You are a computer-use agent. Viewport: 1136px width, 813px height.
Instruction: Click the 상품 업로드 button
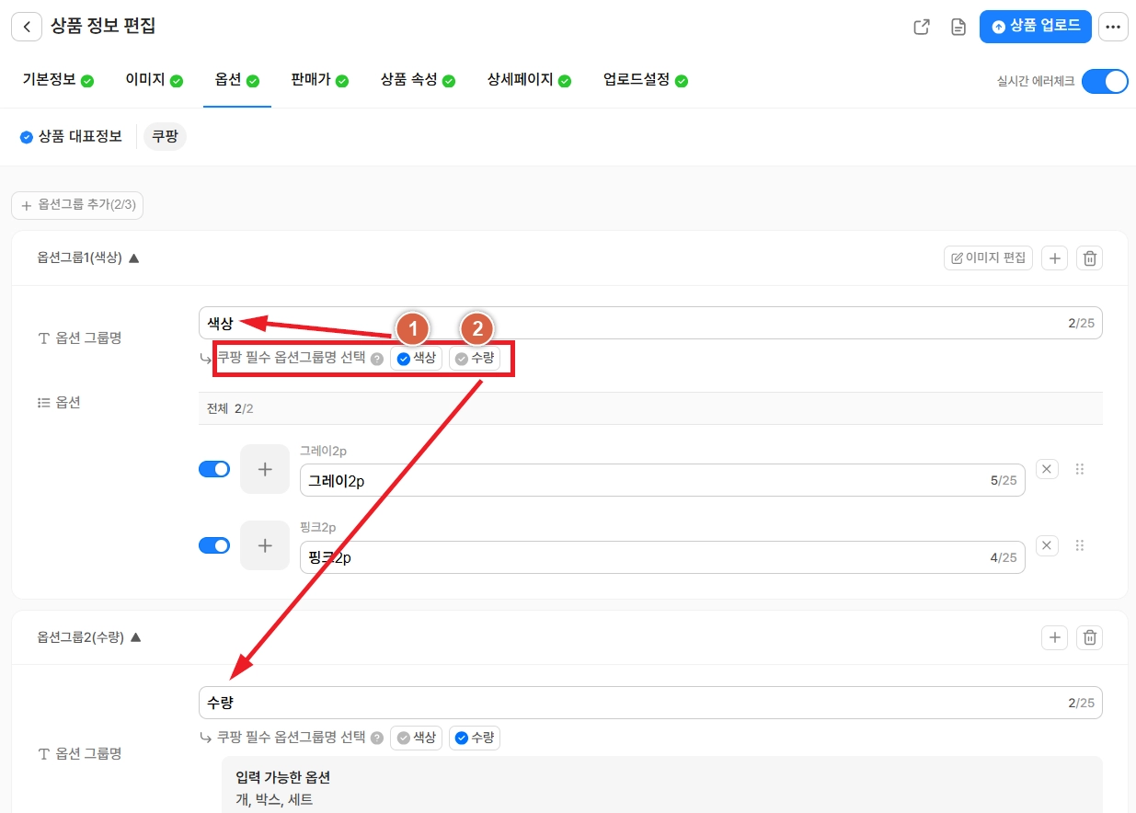click(1035, 27)
